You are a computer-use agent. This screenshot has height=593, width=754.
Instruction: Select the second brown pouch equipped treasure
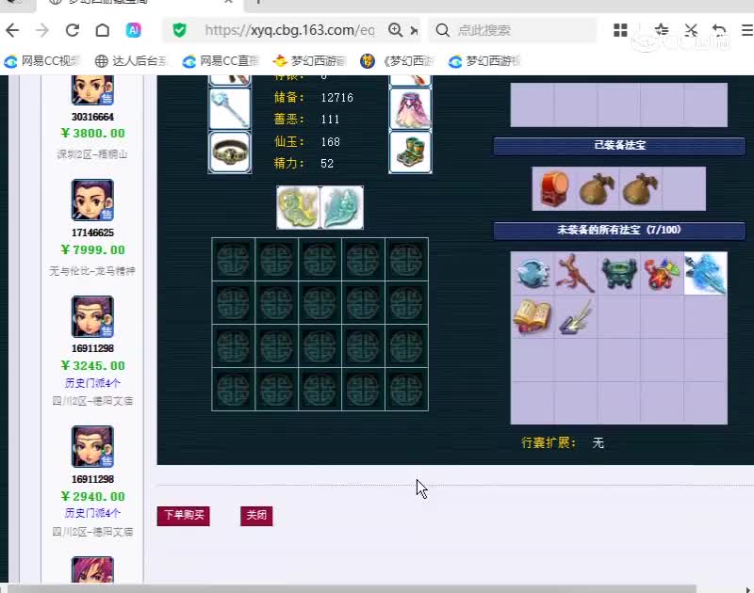pyautogui.click(x=640, y=189)
